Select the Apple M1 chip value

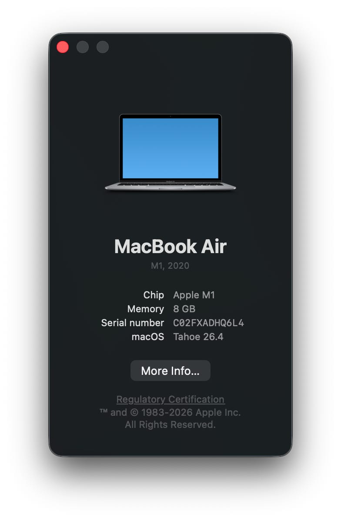194,295
